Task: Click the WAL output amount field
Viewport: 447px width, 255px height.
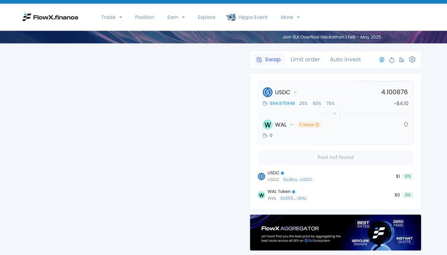Action: 406,125
